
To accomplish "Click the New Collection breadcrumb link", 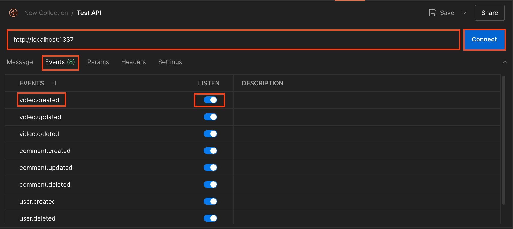I will tap(46, 13).
